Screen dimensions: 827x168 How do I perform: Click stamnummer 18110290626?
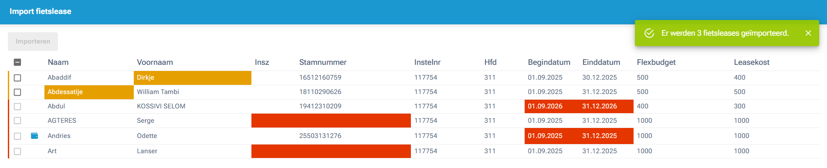point(320,92)
